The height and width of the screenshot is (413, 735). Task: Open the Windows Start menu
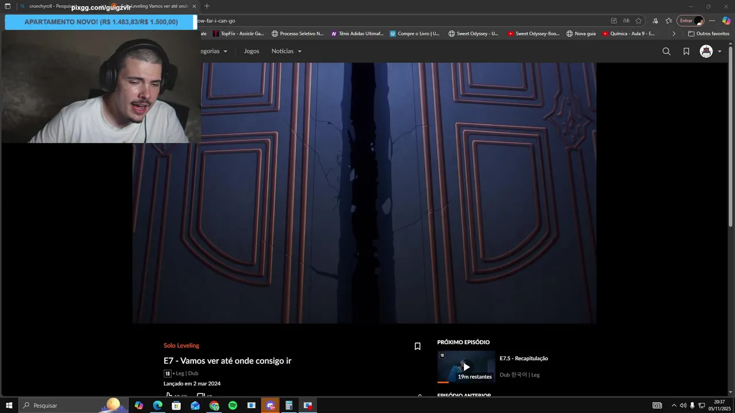tap(9, 406)
